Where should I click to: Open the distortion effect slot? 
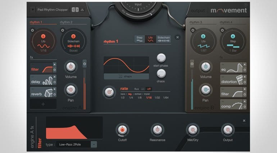[231, 80]
